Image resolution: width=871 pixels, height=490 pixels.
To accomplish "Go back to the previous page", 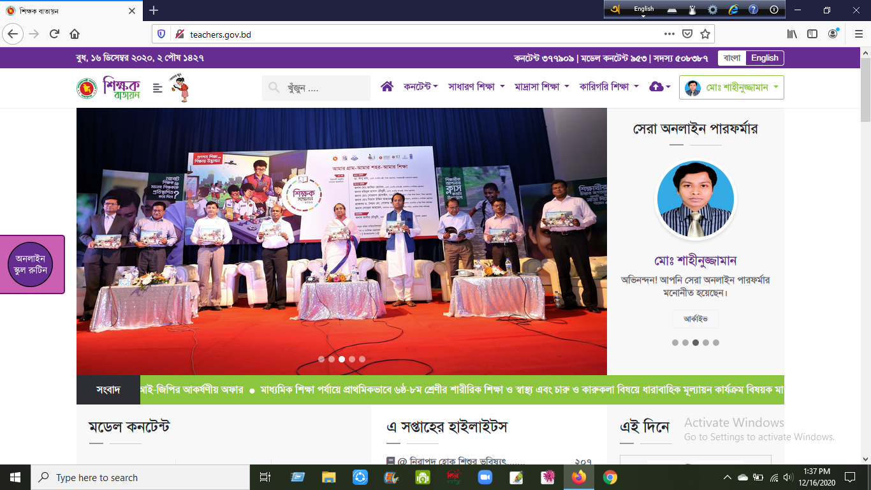I will (x=13, y=34).
